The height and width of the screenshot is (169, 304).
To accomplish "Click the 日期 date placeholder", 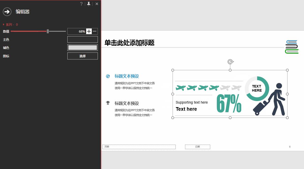I will click(197, 147).
